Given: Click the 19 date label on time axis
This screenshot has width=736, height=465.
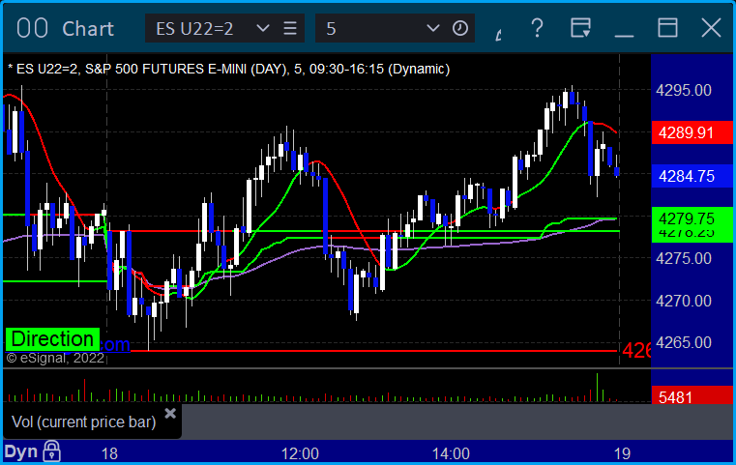Looking at the screenshot, I should 622,453.
